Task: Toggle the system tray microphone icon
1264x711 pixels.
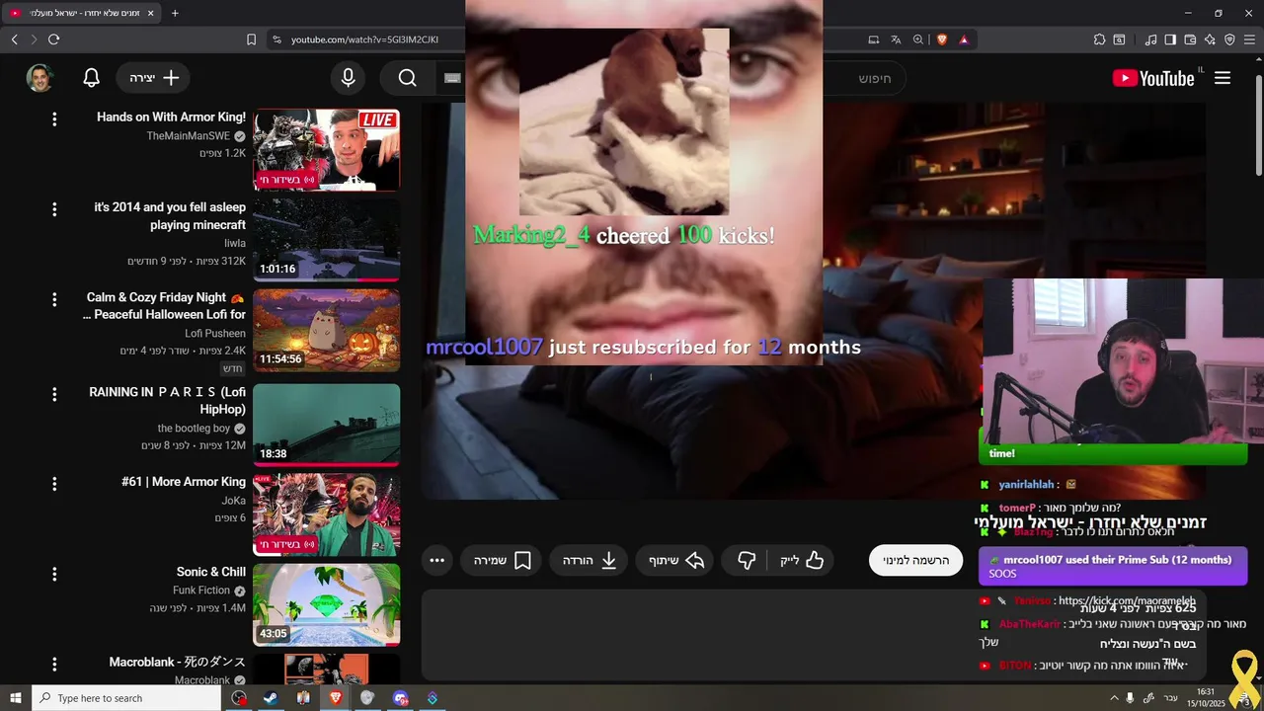Action: (1131, 698)
